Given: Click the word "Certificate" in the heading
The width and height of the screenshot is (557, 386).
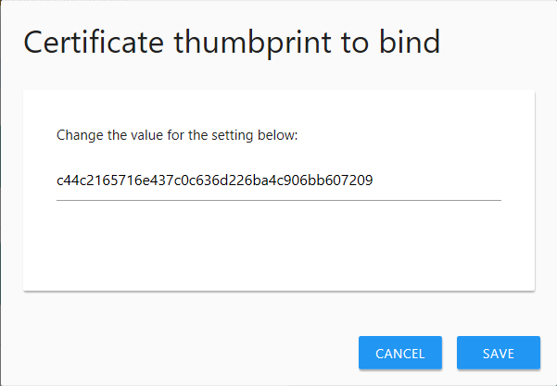Looking at the screenshot, I should pyautogui.click(x=91, y=43).
